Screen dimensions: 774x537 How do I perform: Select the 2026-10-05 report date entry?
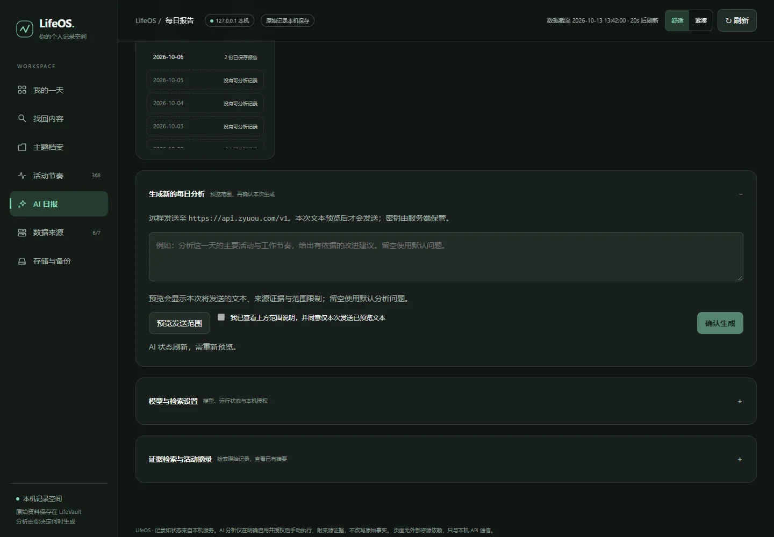tap(205, 80)
